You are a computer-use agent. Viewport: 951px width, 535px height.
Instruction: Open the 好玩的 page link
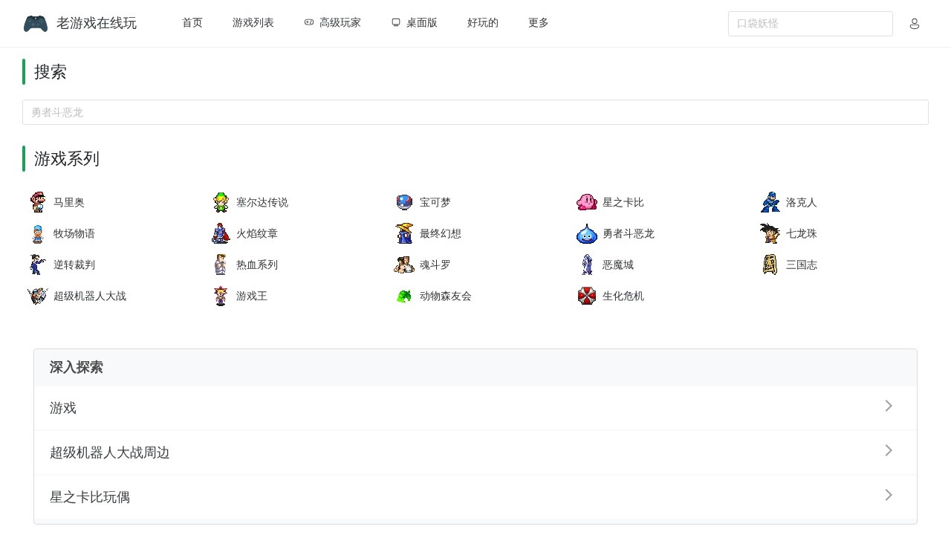(x=482, y=23)
